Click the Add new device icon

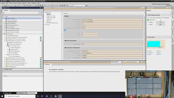click(x=6, y=18)
